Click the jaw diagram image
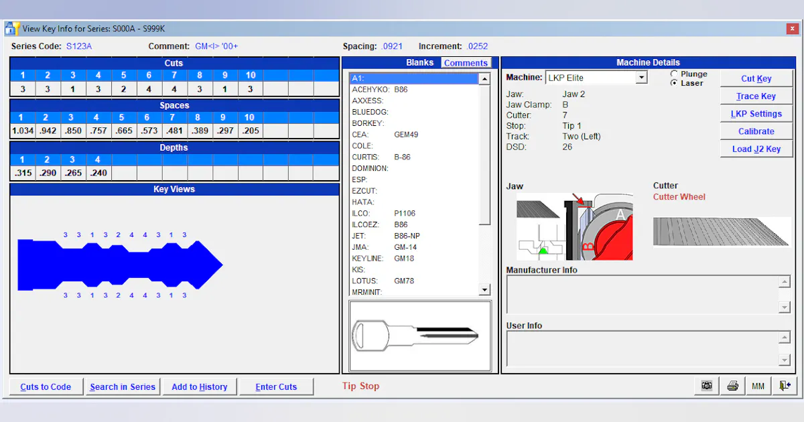Screen dimensions: 804x422 (x=574, y=226)
